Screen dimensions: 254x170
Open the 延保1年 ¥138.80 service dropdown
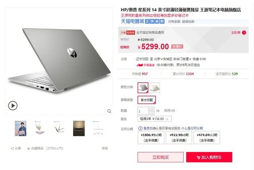pyautogui.click(x=154, y=119)
